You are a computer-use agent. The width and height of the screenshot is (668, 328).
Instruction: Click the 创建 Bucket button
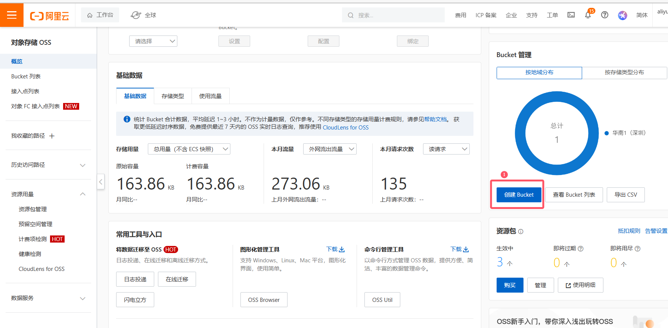[519, 195]
